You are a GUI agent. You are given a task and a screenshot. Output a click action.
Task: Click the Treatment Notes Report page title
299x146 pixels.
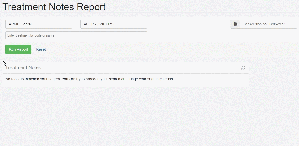(54, 7)
